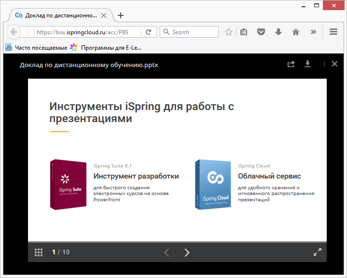Maximize the browser window
The image size is (347, 278).
coord(317,5)
